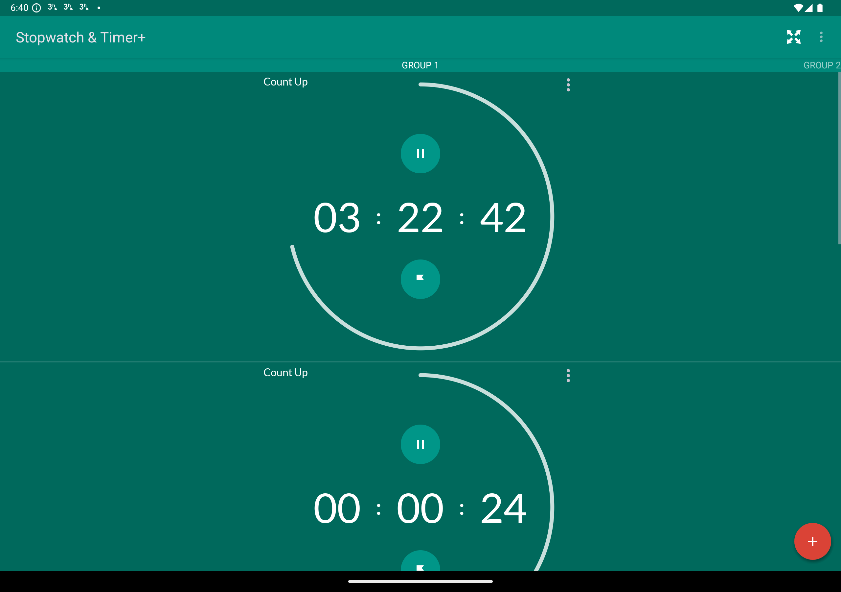Open options menu for first Count Up timer

click(x=568, y=85)
